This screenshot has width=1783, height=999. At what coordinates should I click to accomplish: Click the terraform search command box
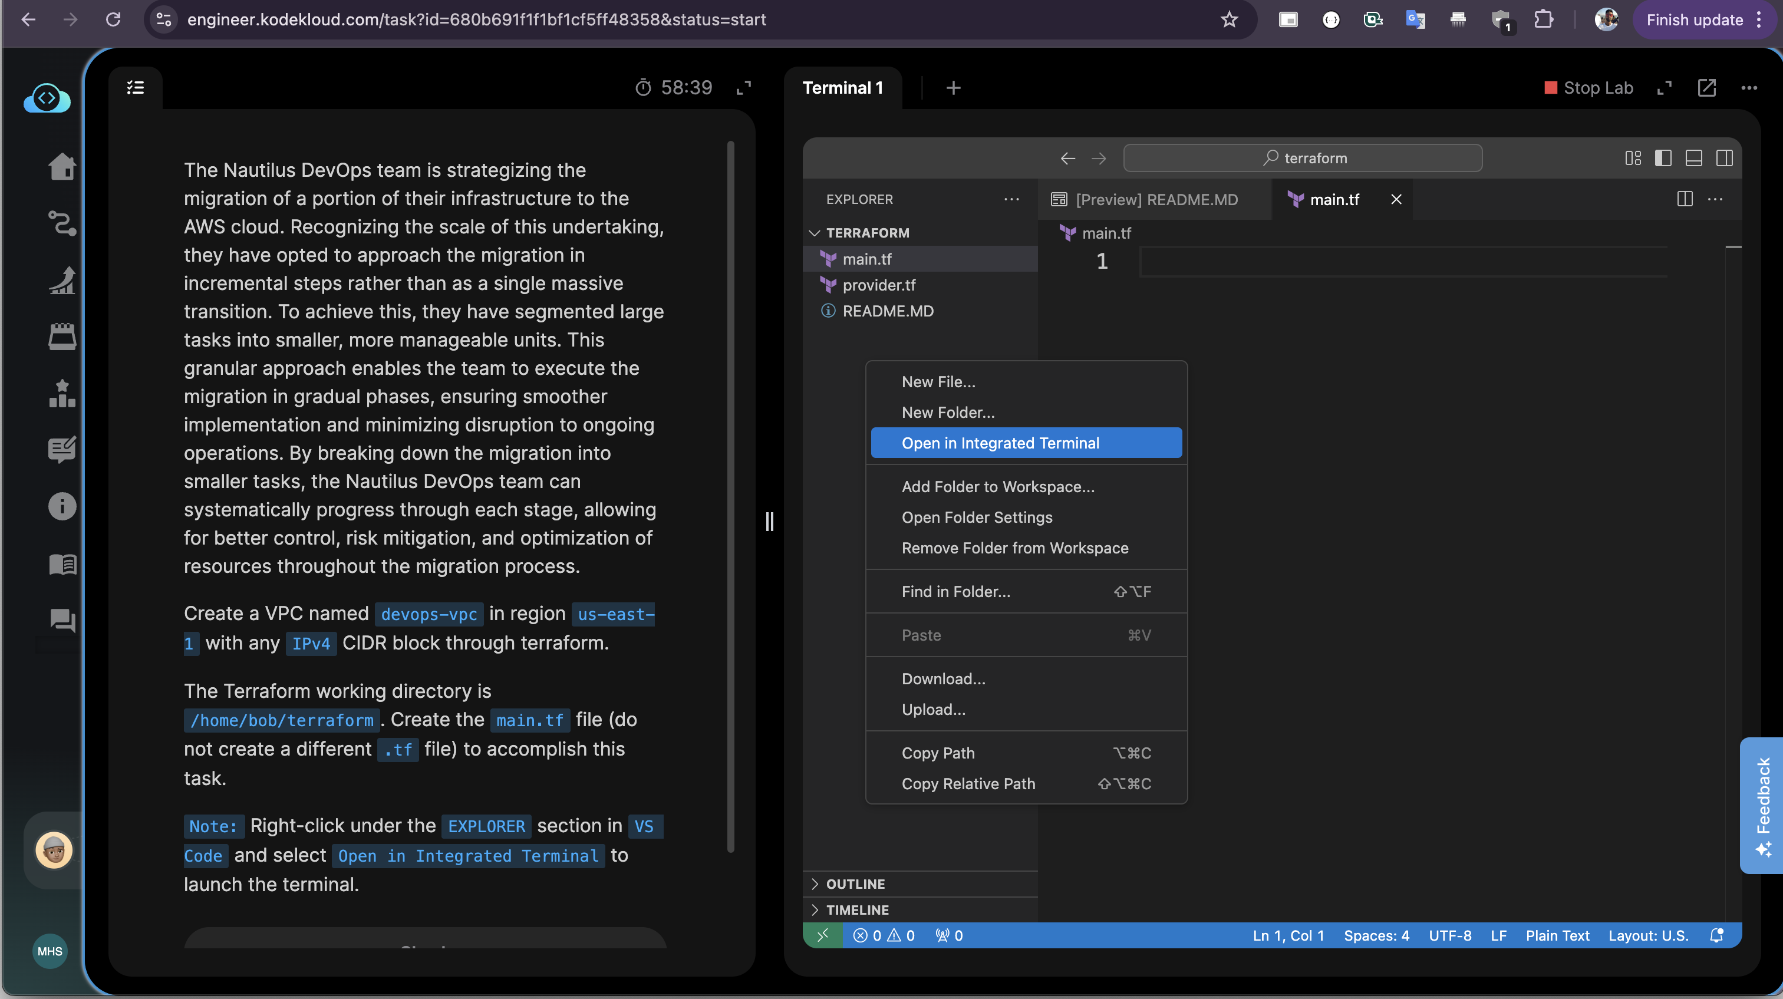(x=1302, y=159)
